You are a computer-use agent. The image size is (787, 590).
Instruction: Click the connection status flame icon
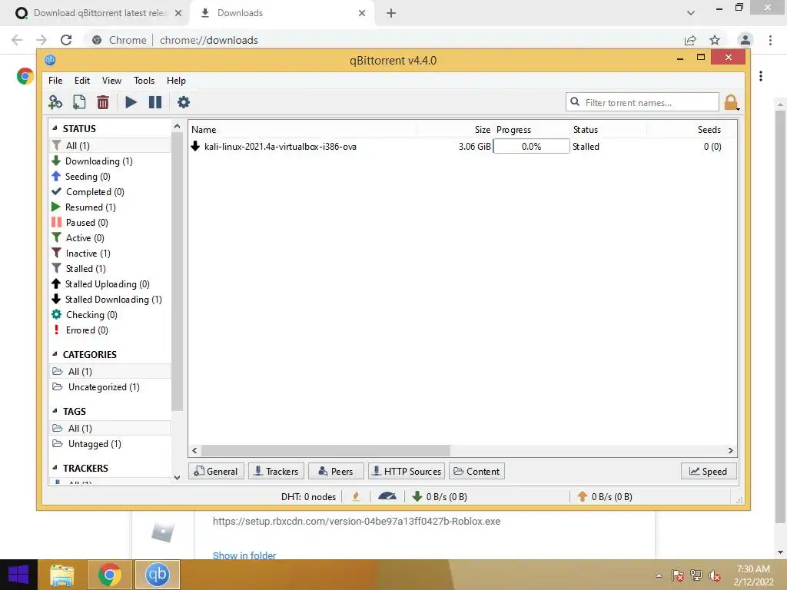[x=356, y=497]
